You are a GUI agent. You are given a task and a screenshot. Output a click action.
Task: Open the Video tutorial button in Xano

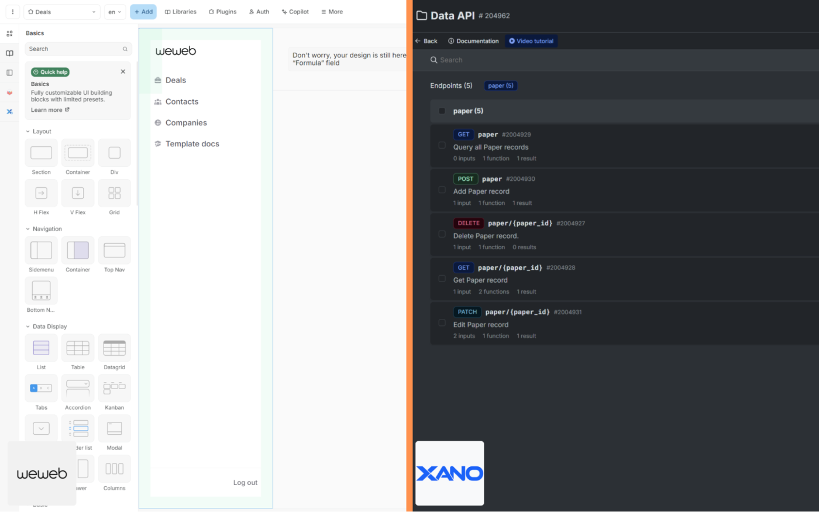click(531, 41)
